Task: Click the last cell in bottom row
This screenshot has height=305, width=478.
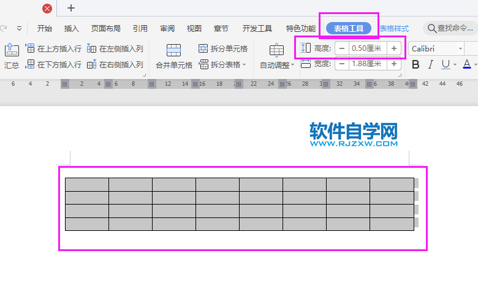Action: click(392, 224)
